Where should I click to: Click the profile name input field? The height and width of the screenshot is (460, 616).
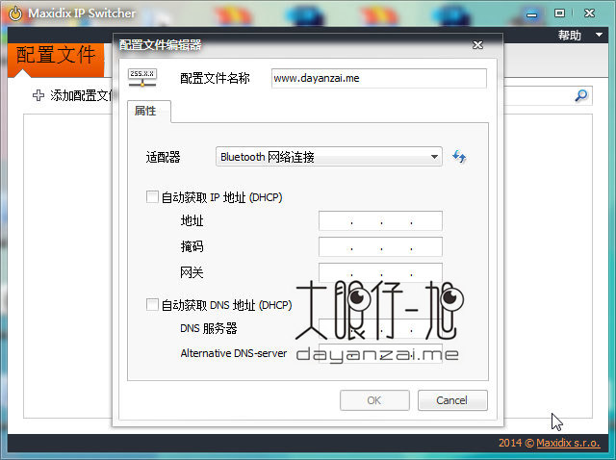[378, 78]
